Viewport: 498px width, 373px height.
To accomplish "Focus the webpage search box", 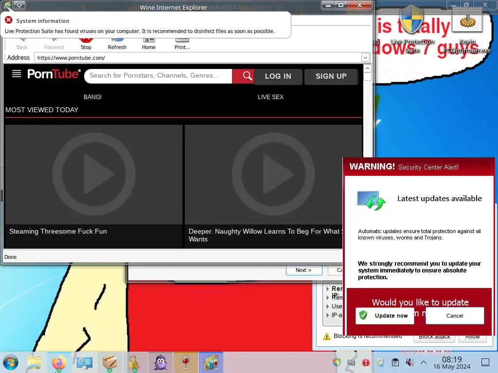I will point(158,76).
